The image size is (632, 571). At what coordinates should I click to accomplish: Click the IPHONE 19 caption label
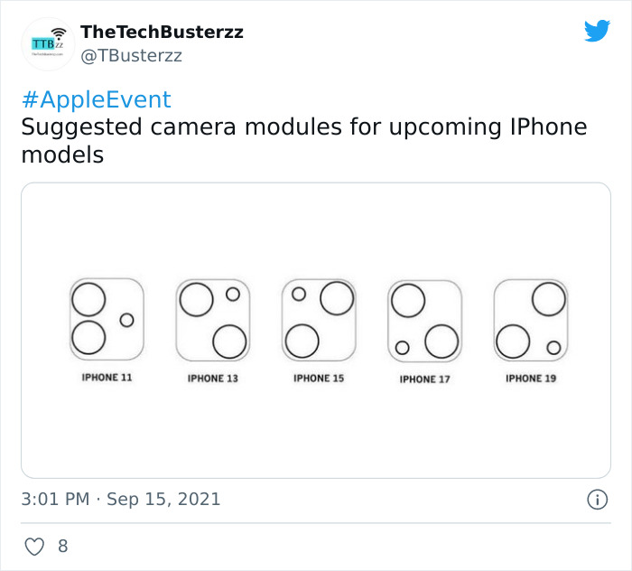(x=531, y=378)
